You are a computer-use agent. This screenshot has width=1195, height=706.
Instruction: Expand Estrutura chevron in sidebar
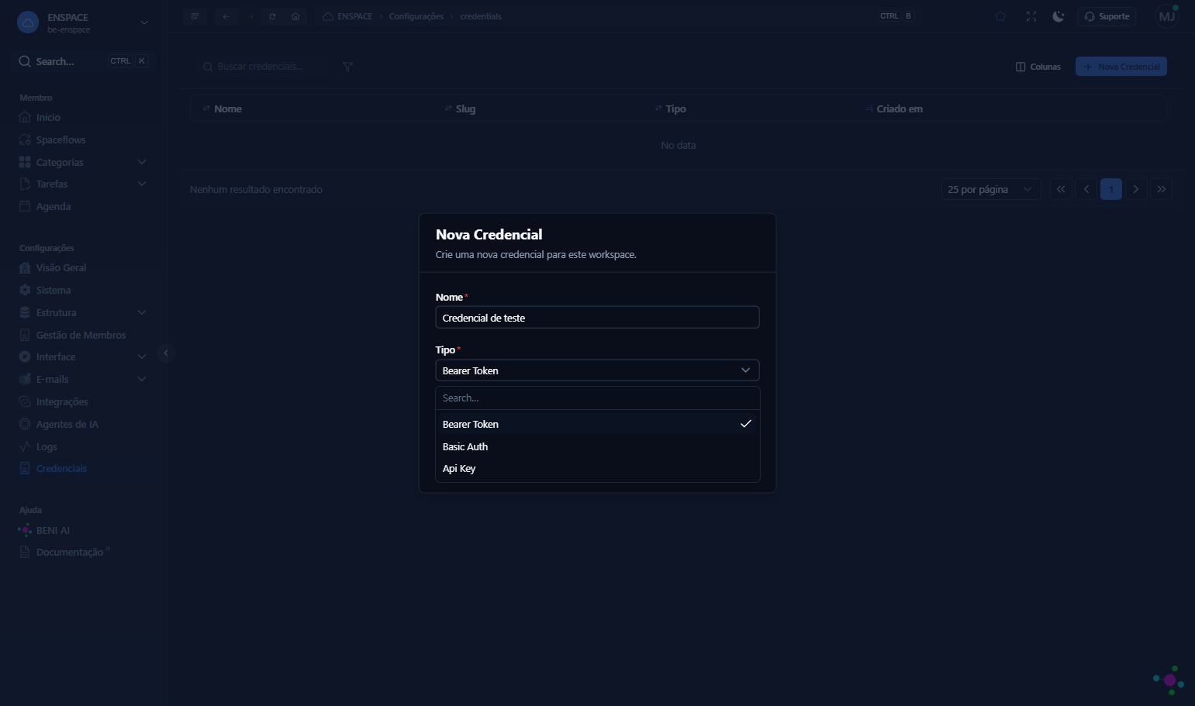tap(142, 312)
